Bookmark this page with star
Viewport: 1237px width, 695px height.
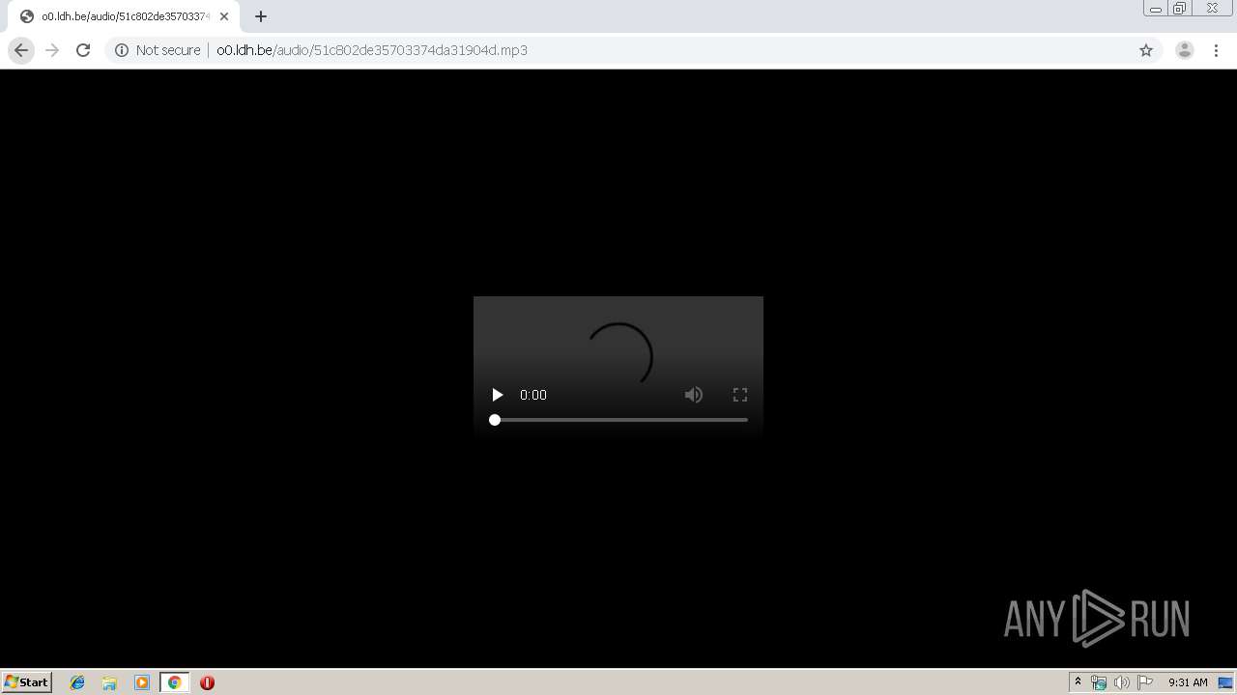pyautogui.click(x=1146, y=50)
